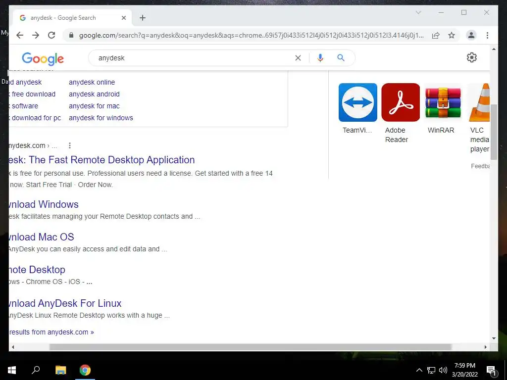
Task: Open the Chrome profile avatar
Action: coord(471,35)
